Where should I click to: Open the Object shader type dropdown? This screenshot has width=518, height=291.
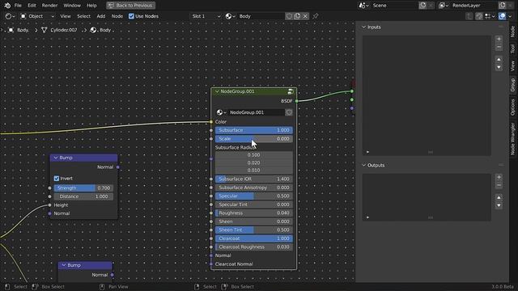tap(37, 16)
